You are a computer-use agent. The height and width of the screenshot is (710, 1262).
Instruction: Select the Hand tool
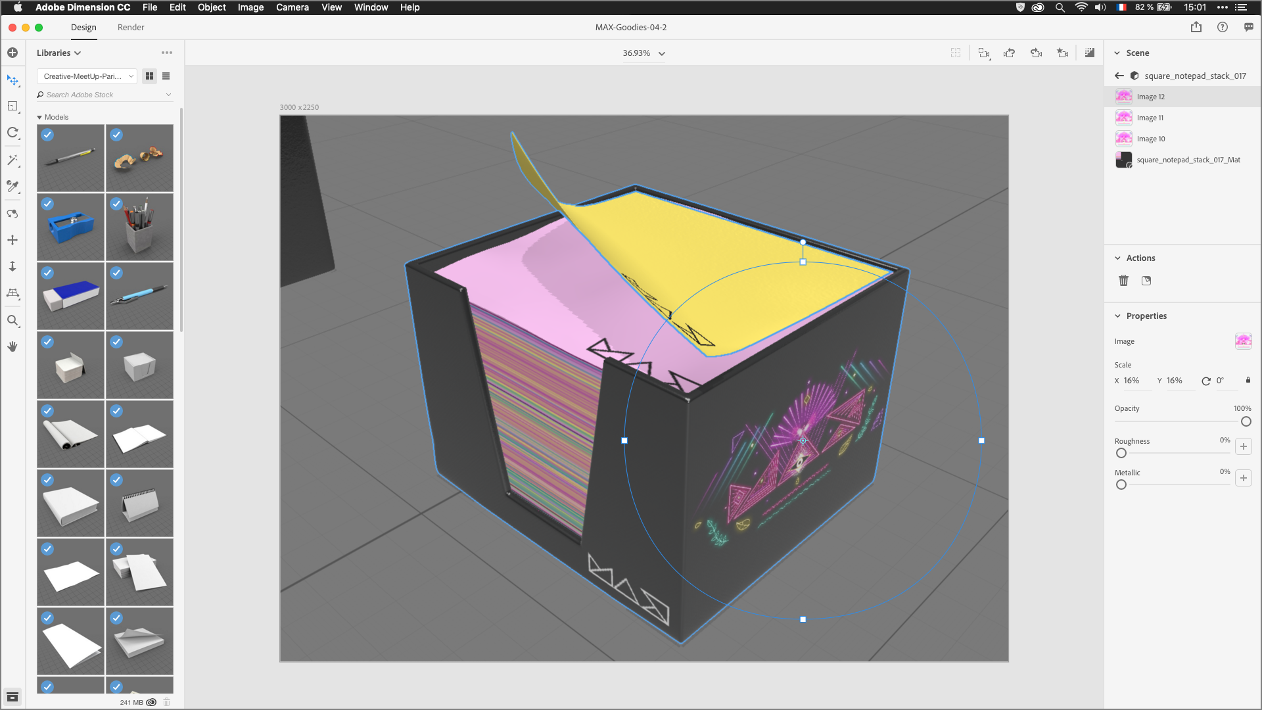(12, 346)
